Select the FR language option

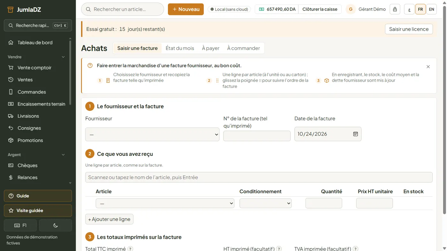point(420,9)
